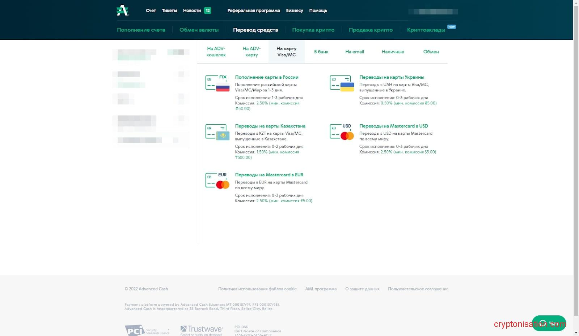Click the Russia card top-up icon
The width and height of the screenshot is (579, 336).
coord(217,83)
